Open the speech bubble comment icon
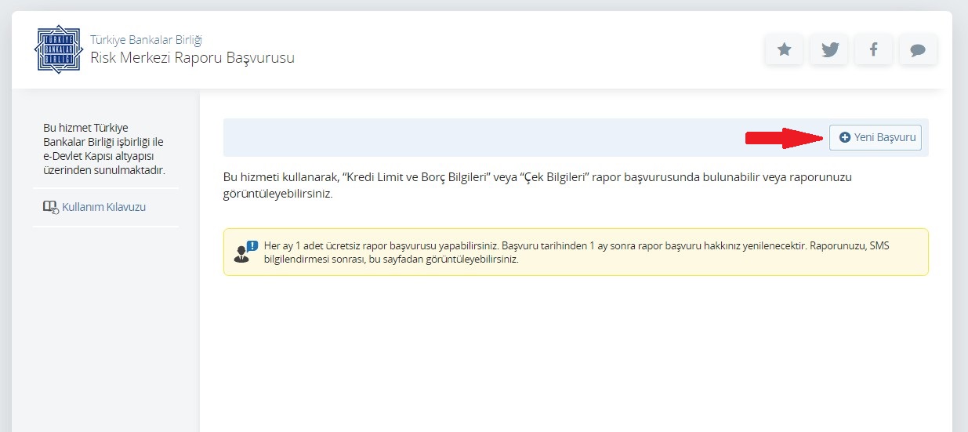The image size is (968, 432). [918, 50]
